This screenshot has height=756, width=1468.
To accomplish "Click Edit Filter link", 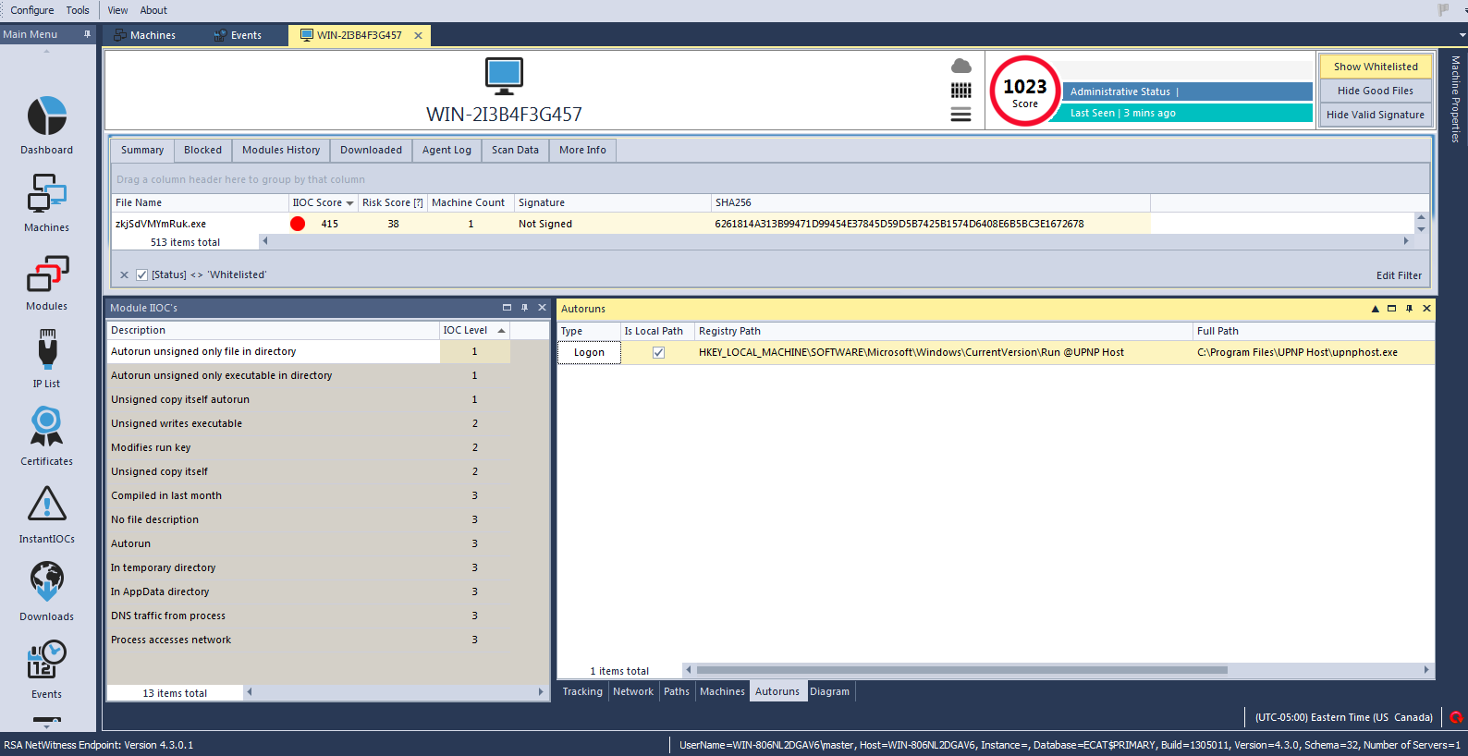I will (1398, 275).
